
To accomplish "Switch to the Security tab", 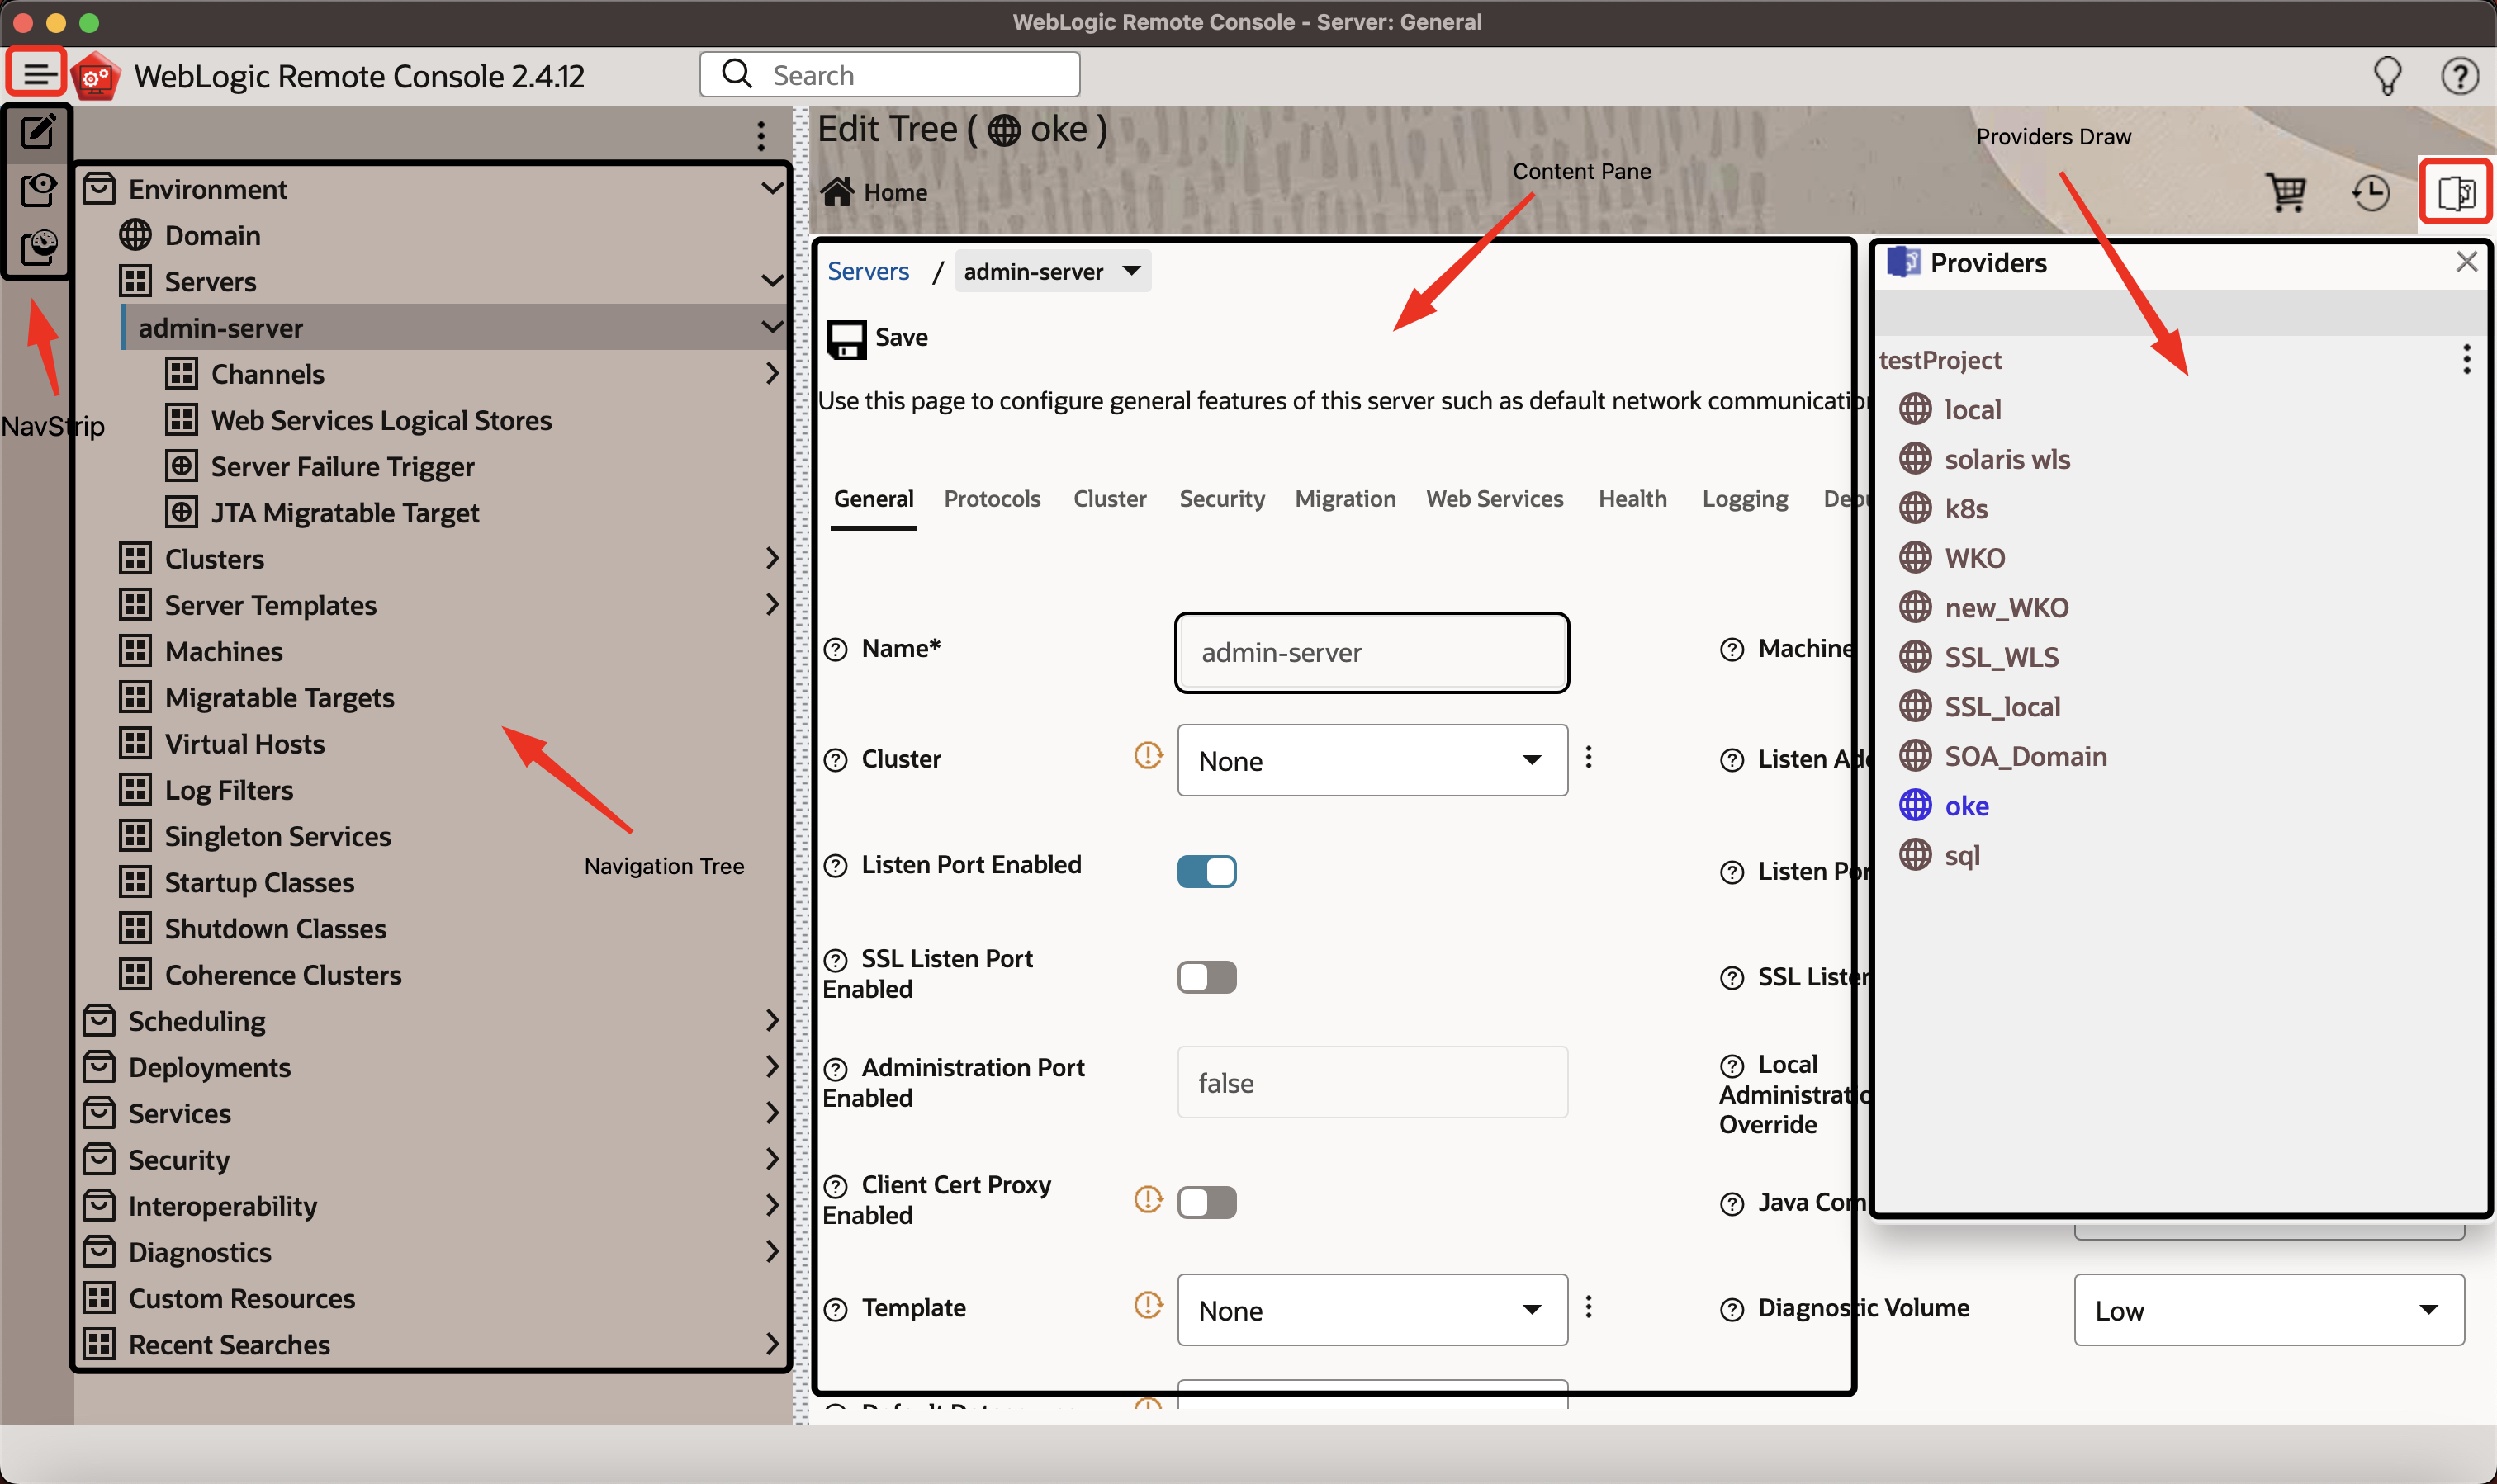I will [1221, 498].
